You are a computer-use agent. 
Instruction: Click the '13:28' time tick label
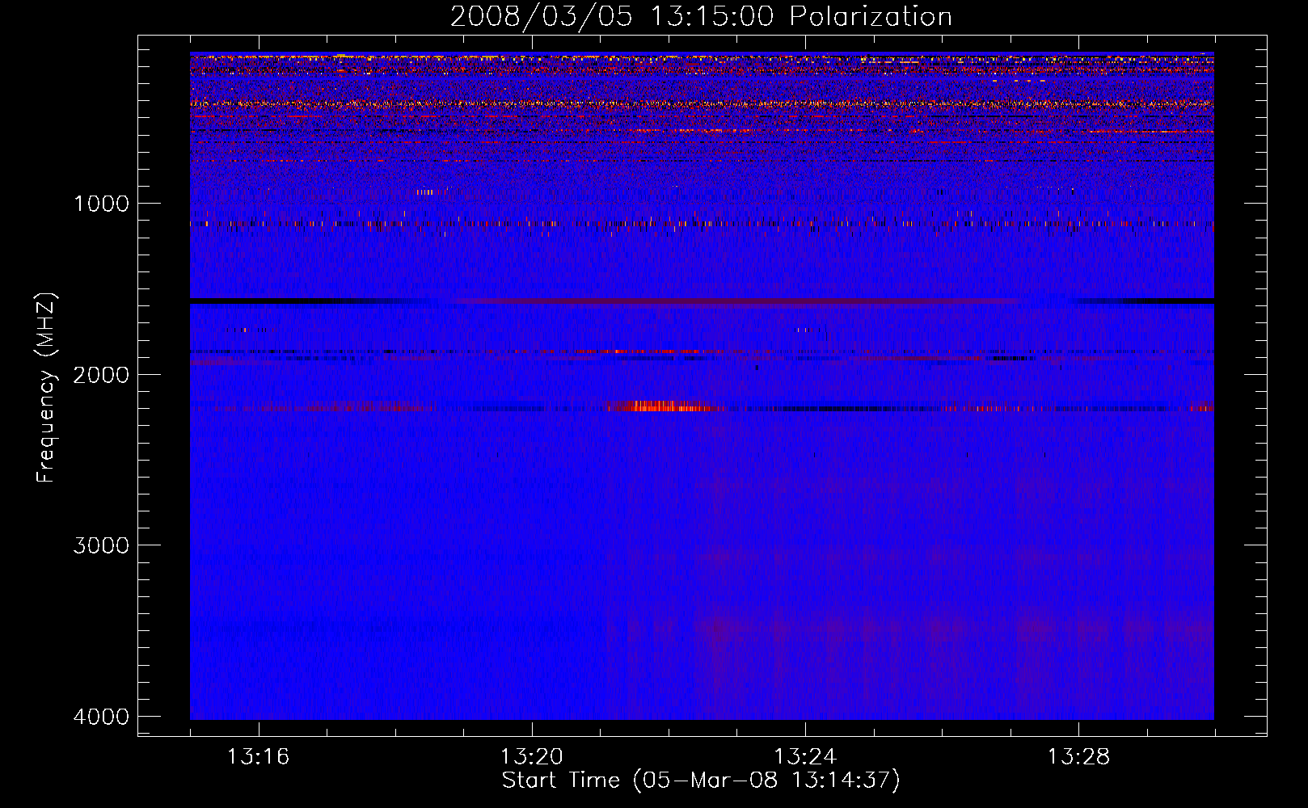[1078, 757]
